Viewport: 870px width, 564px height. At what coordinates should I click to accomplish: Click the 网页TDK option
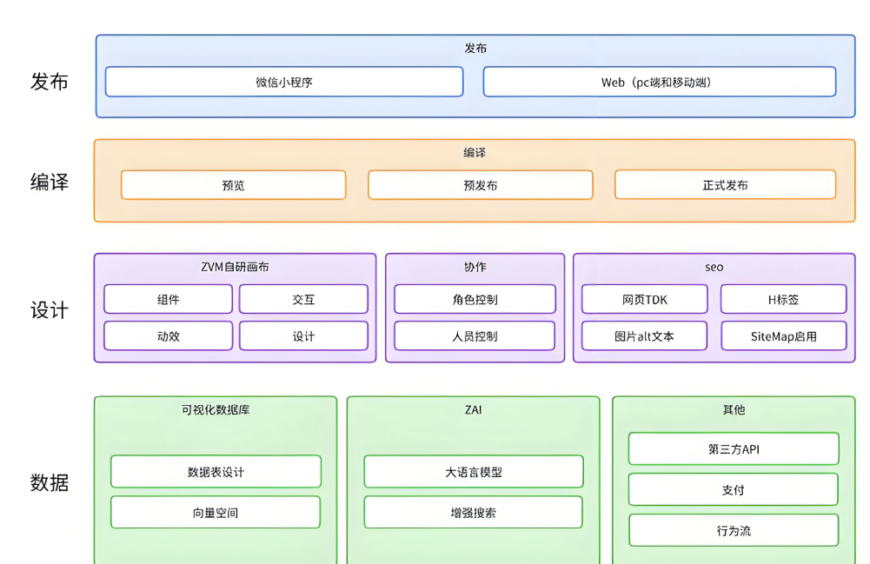[x=644, y=299]
